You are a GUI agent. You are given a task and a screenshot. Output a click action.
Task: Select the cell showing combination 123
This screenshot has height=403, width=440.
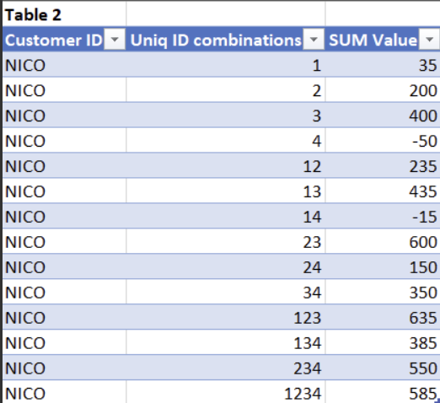pyautogui.click(x=226, y=317)
